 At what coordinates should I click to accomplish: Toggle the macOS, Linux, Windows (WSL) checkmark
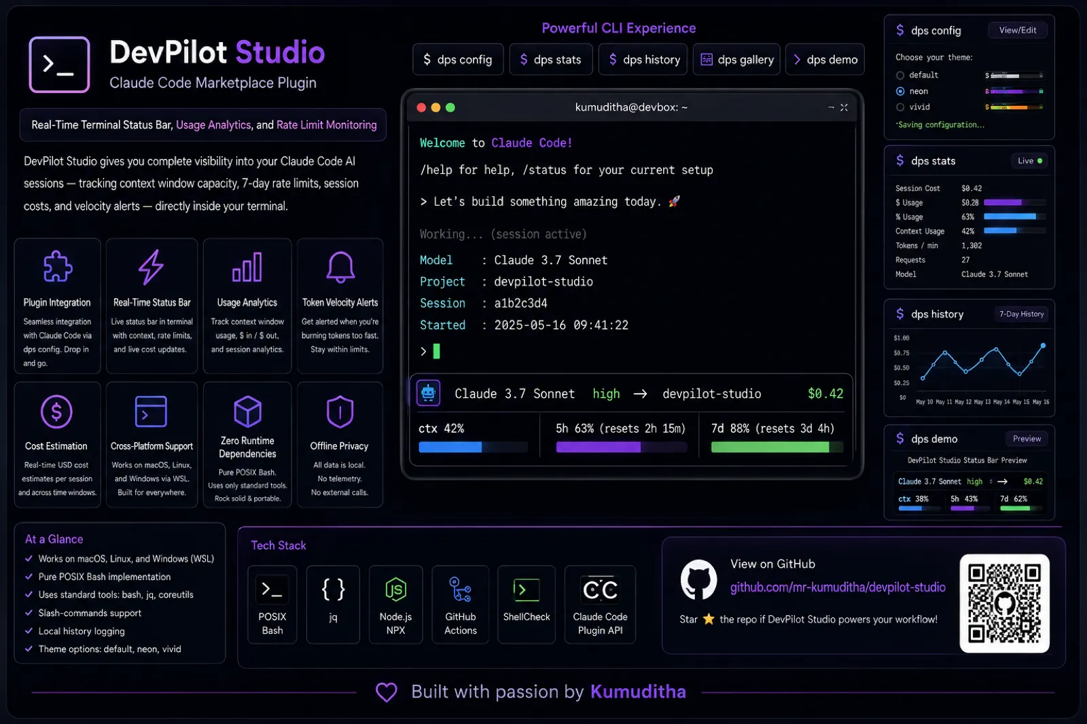[29, 558]
